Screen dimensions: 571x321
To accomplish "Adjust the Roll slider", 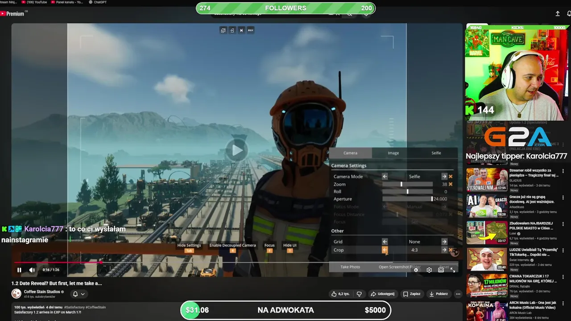I will 407,192.
